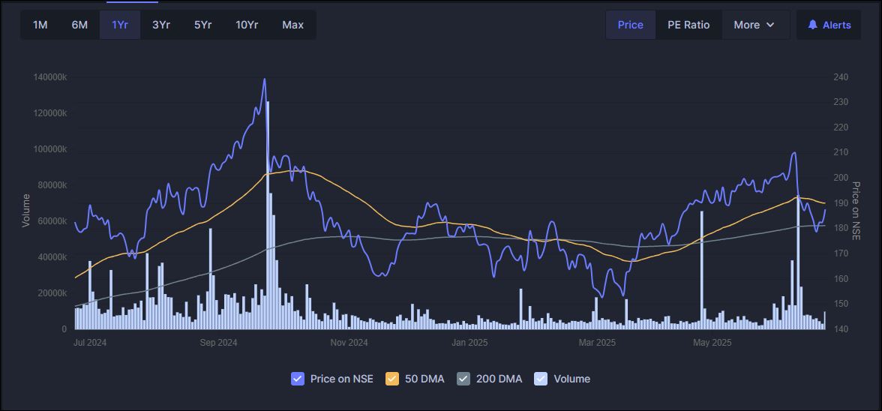The image size is (882, 411).
Task: Disable the 200 DMA checkbox
Action: (x=463, y=379)
